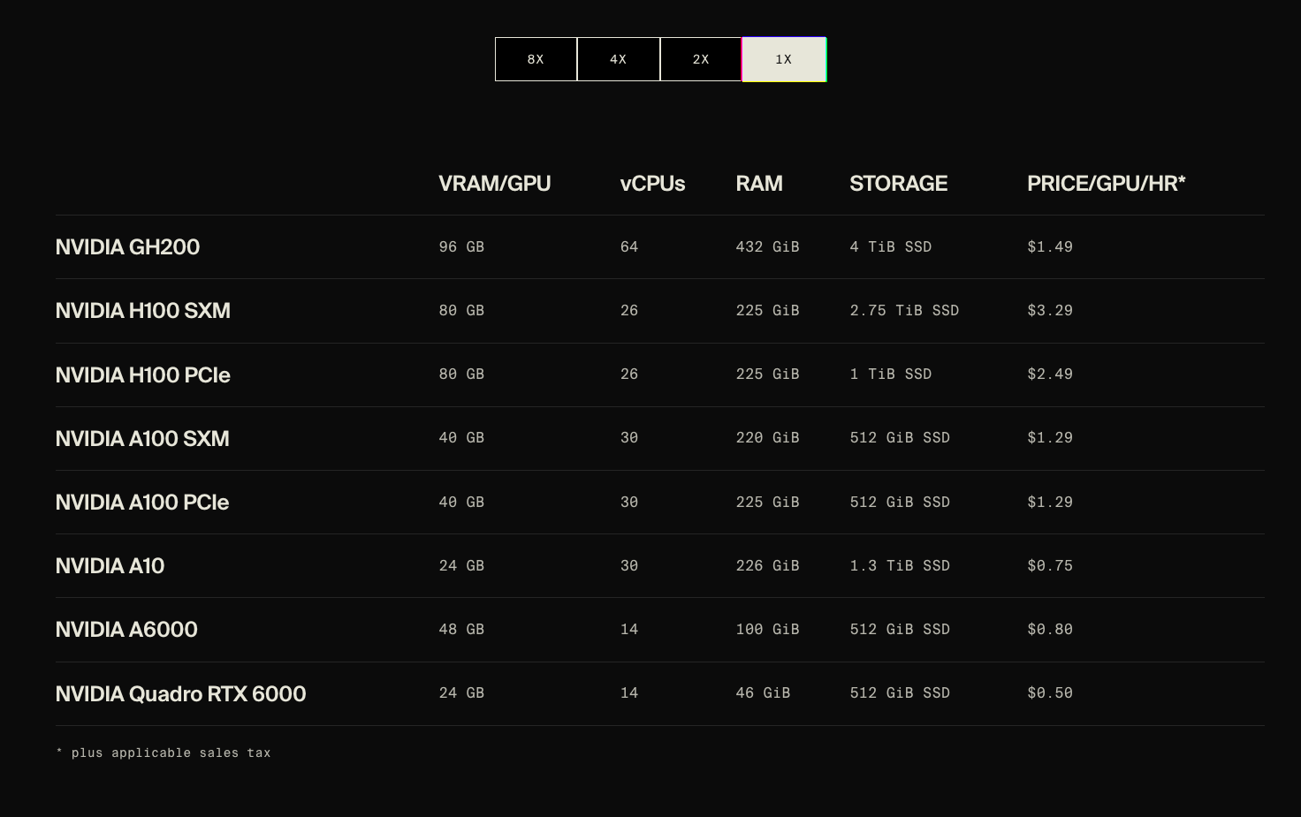Click the 80 GB VRAM for H100 SXM
Image resolution: width=1301 pixels, height=817 pixels.
pyautogui.click(x=461, y=311)
